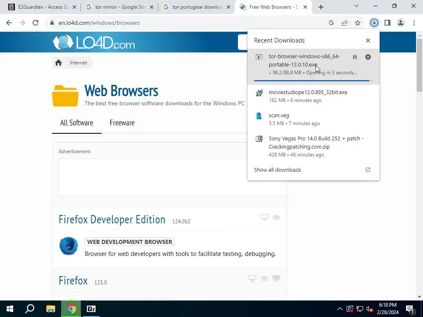Click Firefox Developer Edition monitor icon
This screenshot has width=423, height=317.
click(x=264, y=217)
